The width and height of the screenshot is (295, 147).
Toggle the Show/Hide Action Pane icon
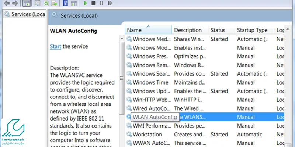74,3
